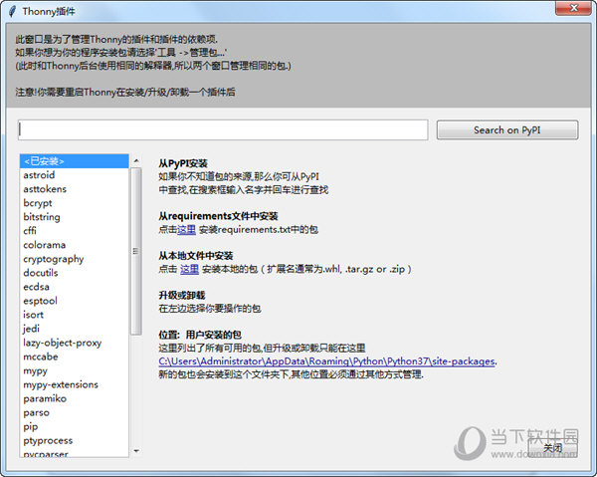This screenshot has width=597, height=477.
Task: Select bcrypt in the package list
Action: click(74, 203)
